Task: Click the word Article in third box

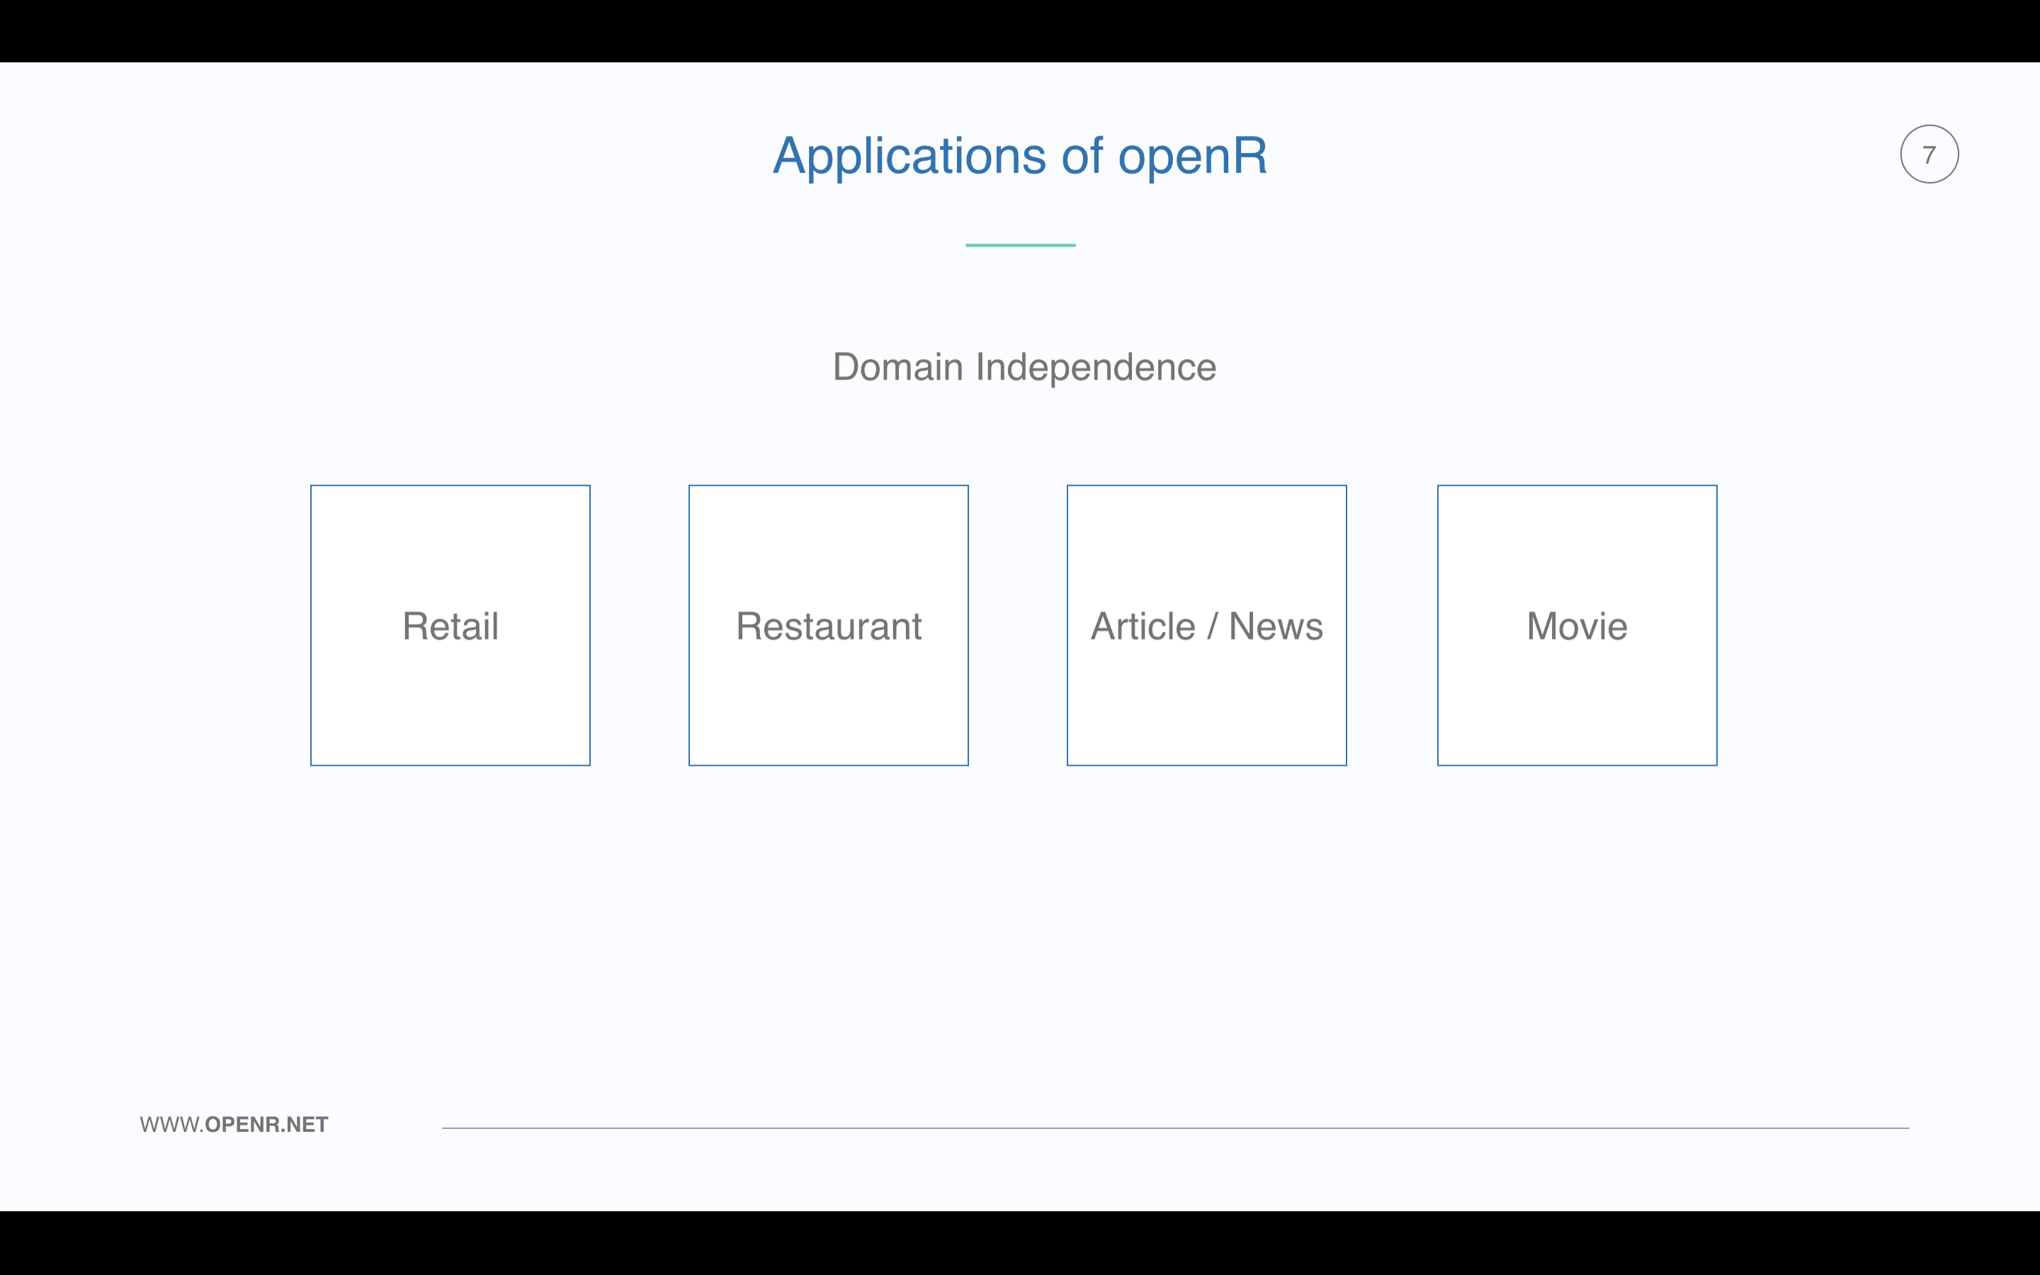Action: [x=1143, y=627]
